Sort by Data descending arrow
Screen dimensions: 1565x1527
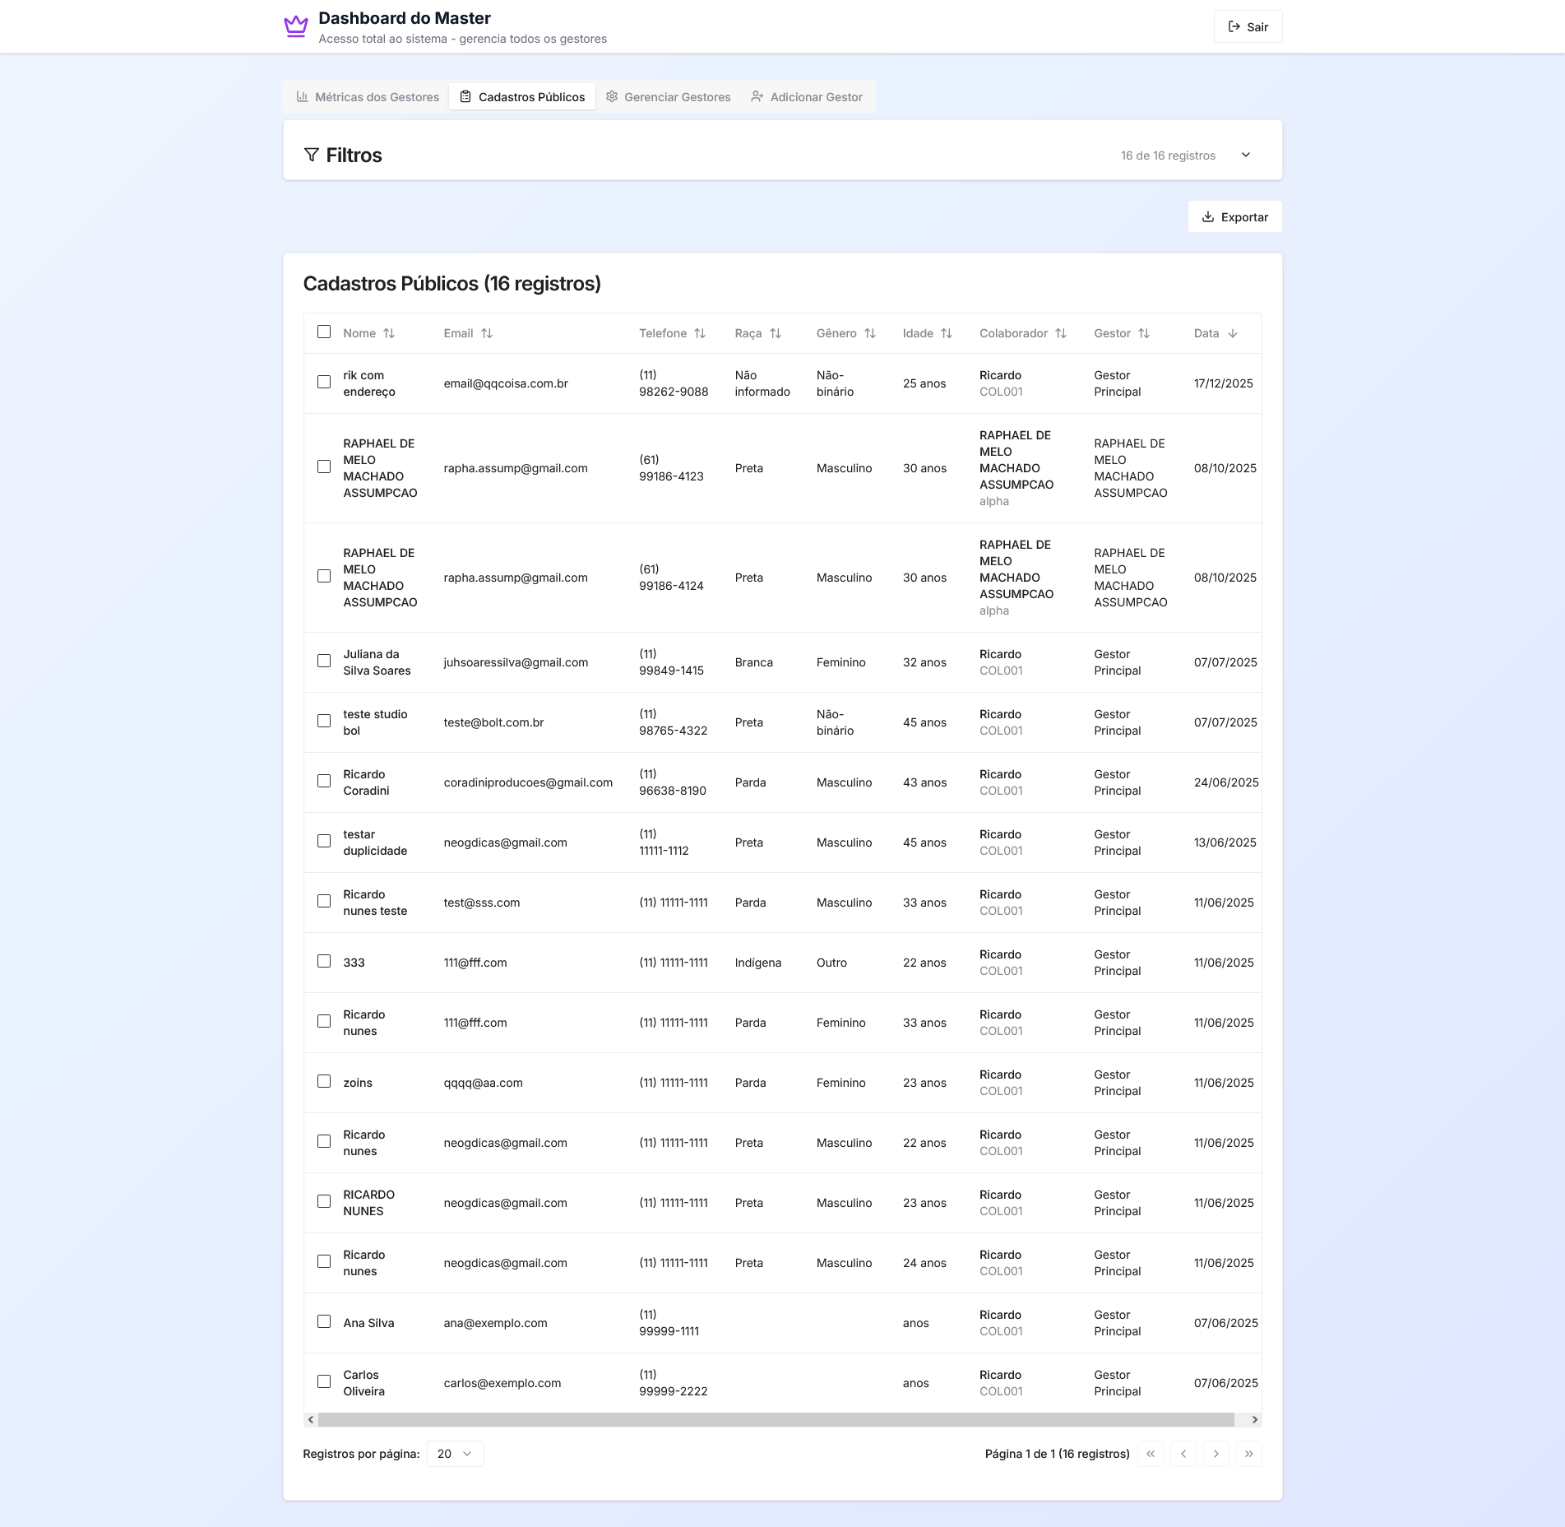point(1233,333)
